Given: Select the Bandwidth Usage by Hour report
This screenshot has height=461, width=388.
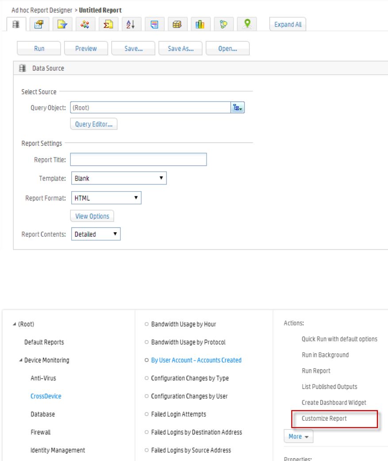Looking at the screenshot, I should 183,324.
